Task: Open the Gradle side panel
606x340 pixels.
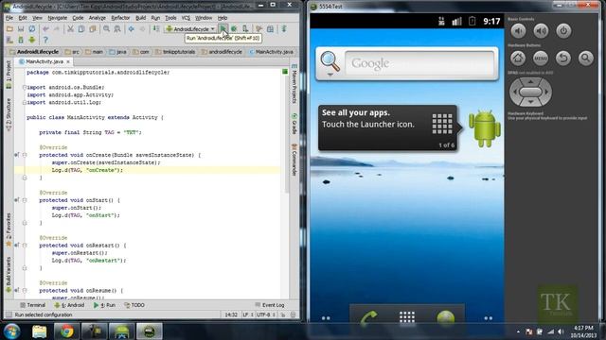Action: [x=294, y=124]
